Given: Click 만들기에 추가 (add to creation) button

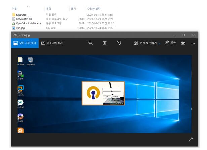Looking at the screenshot, I should click(52, 43).
